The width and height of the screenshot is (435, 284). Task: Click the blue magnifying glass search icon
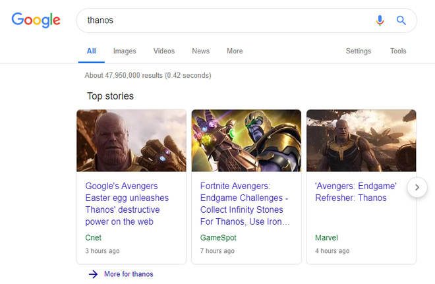click(401, 20)
